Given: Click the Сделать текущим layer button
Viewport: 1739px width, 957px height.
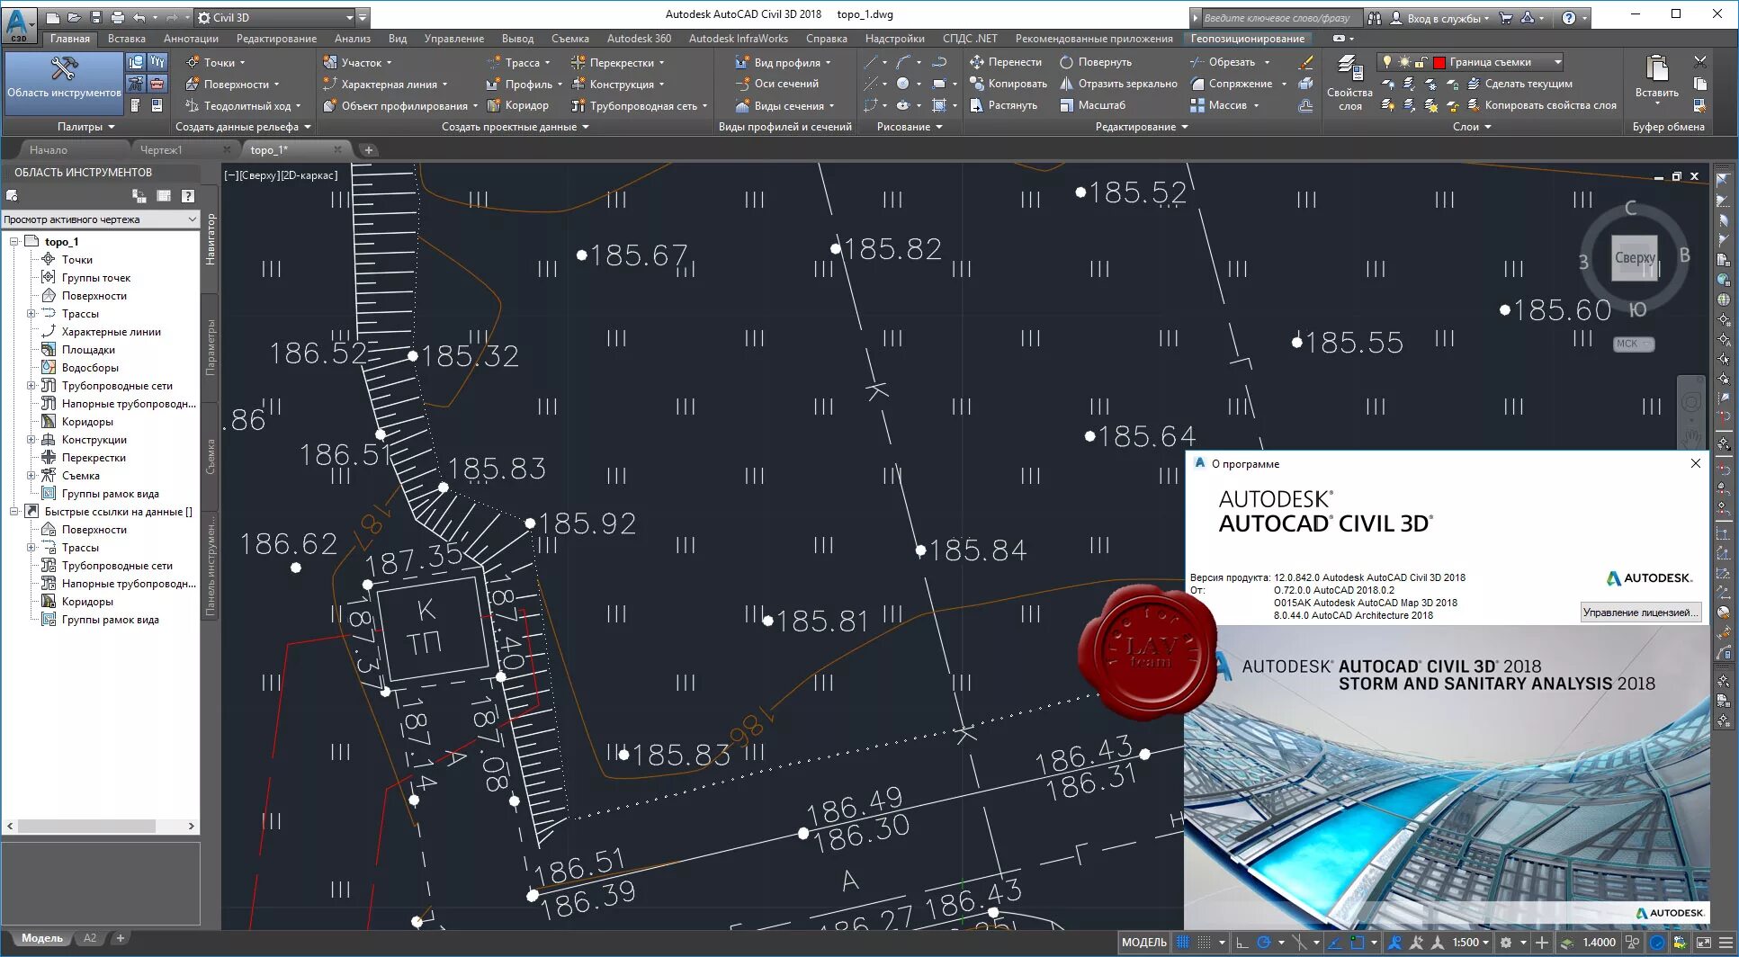Looking at the screenshot, I should 1519,84.
